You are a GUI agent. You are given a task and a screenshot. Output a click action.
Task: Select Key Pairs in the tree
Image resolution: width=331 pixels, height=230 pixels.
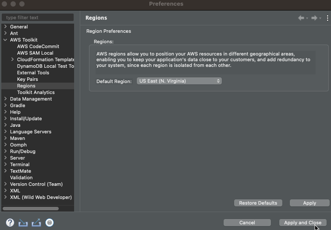point(28,79)
